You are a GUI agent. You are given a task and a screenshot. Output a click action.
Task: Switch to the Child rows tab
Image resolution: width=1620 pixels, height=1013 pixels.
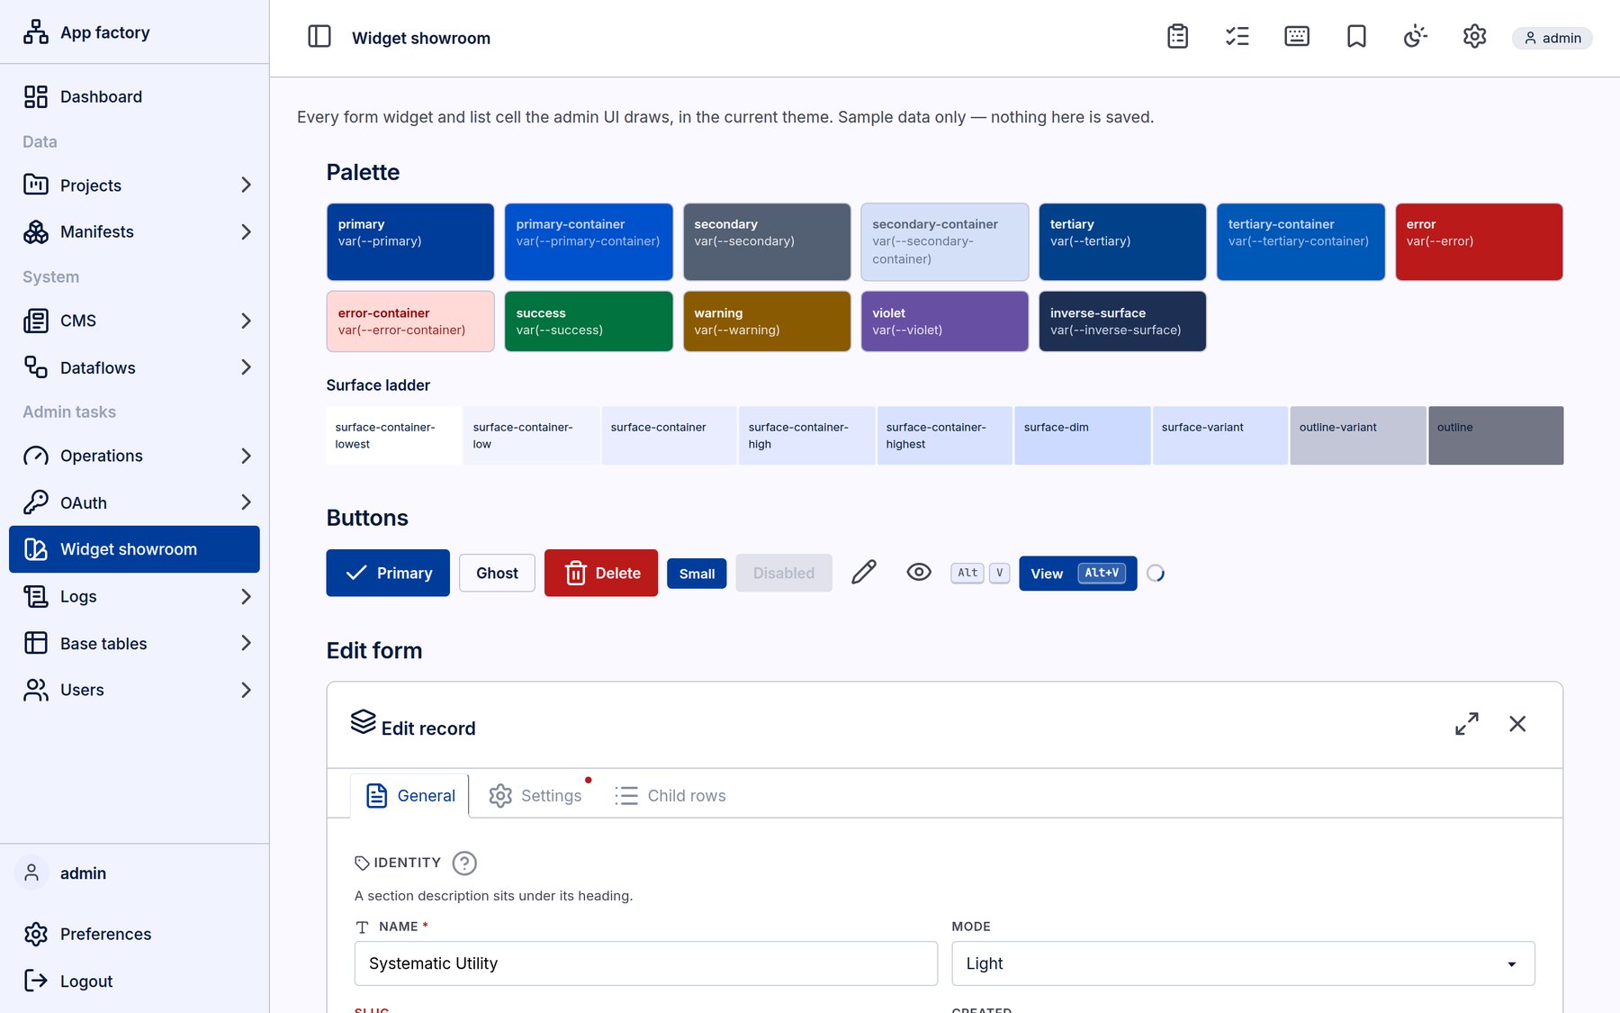670,796
